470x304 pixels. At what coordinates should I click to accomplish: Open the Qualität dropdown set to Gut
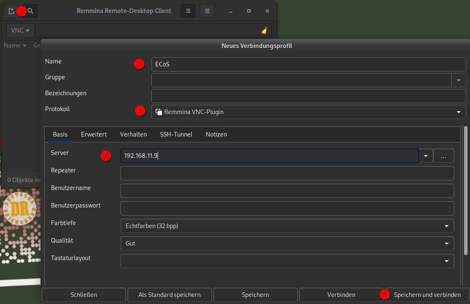coord(287,243)
